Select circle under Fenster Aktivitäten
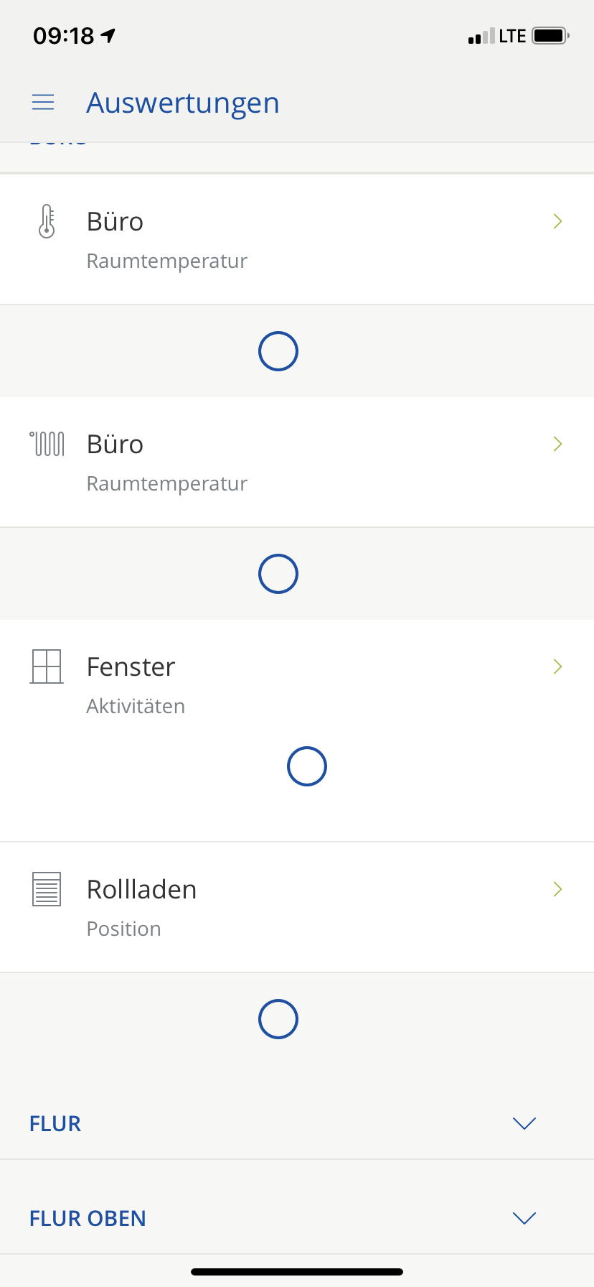Viewport: 594px width, 1287px height. [307, 766]
